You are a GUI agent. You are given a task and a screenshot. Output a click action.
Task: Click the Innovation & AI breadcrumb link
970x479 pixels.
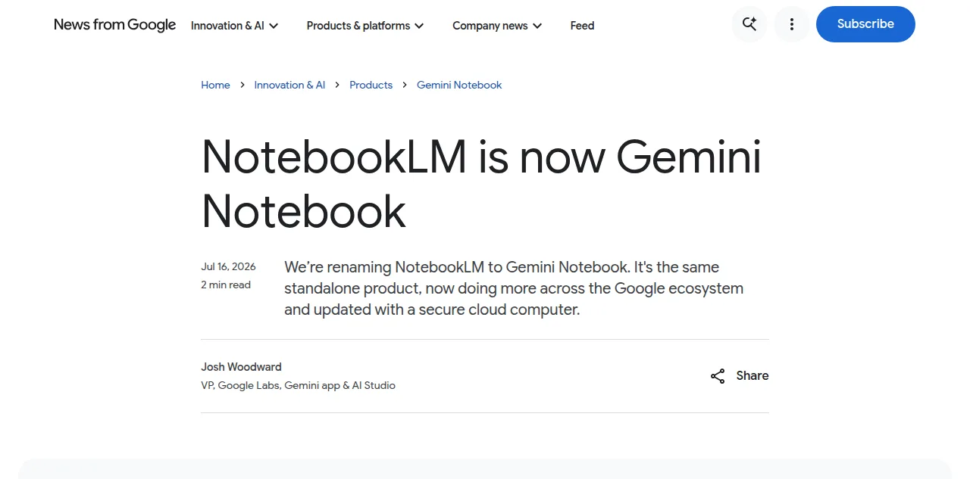pyautogui.click(x=289, y=85)
